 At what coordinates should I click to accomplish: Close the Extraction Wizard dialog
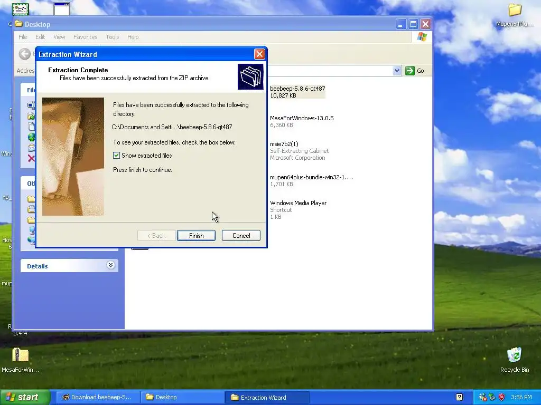click(259, 54)
